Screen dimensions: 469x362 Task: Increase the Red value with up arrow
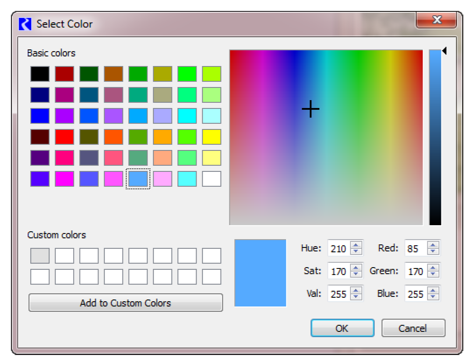coord(433,245)
